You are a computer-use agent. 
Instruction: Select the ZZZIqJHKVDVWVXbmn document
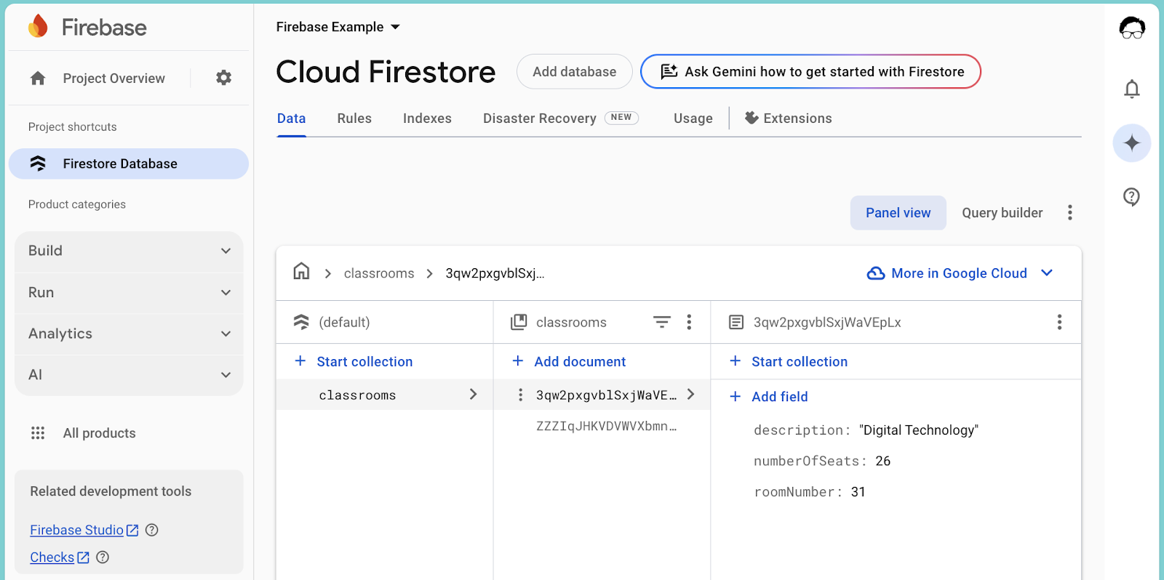606,426
